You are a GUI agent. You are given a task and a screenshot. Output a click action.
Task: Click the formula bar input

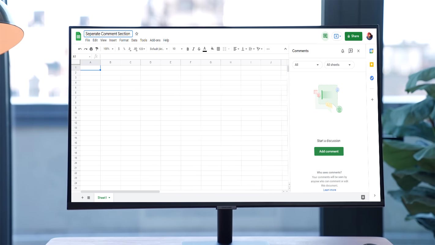194,57
